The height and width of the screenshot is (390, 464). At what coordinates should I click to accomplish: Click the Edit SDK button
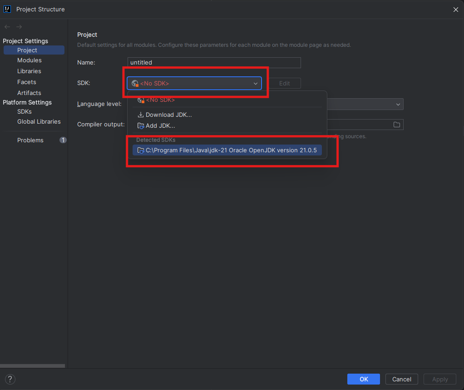click(x=284, y=83)
